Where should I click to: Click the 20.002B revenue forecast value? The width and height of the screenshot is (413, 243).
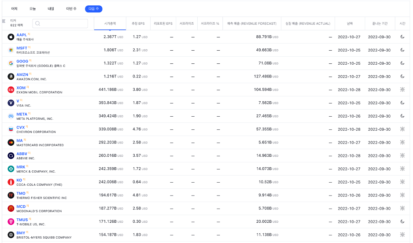point(267,221)
